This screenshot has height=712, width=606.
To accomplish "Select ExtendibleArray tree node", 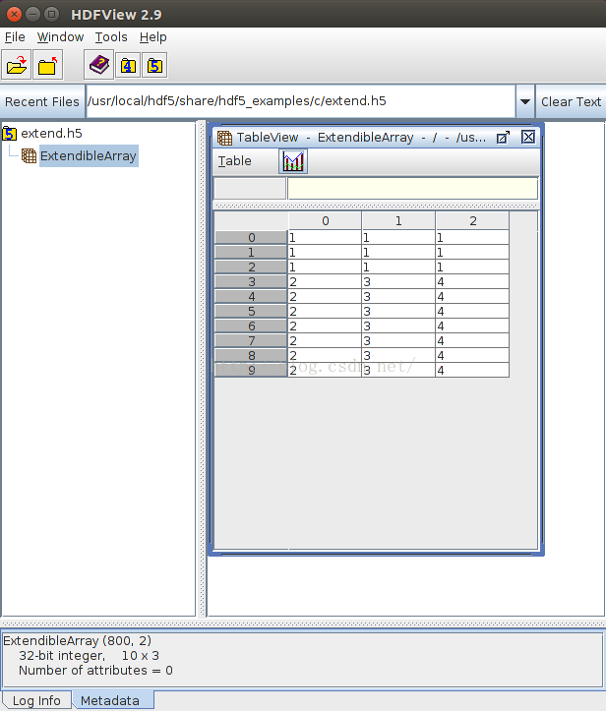I will (x=89, y=155).
